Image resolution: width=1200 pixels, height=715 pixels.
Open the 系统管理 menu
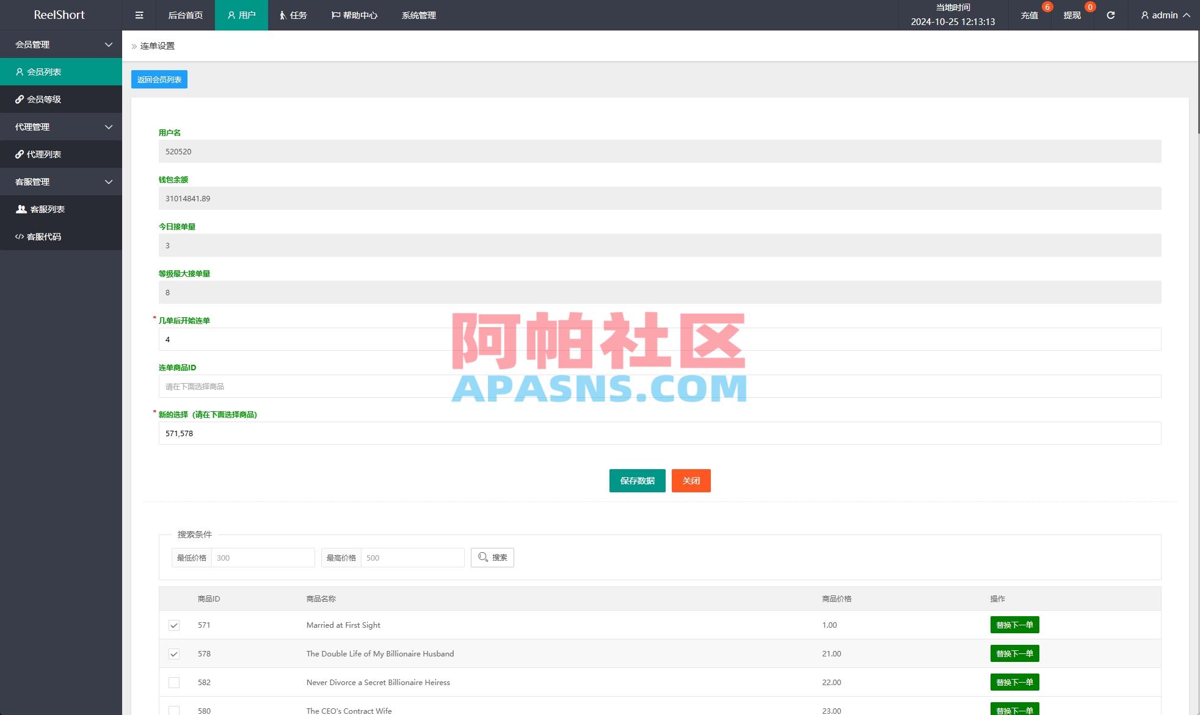[x=418, y=15]
